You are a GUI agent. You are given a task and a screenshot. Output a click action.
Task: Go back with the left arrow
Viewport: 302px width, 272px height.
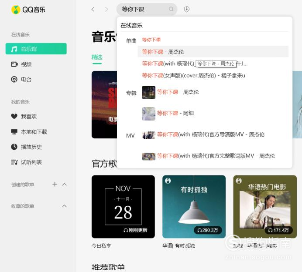[x=93, y=9]
